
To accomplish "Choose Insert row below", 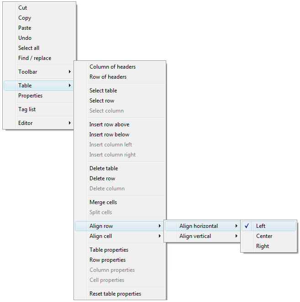I will tap(120, 135).
